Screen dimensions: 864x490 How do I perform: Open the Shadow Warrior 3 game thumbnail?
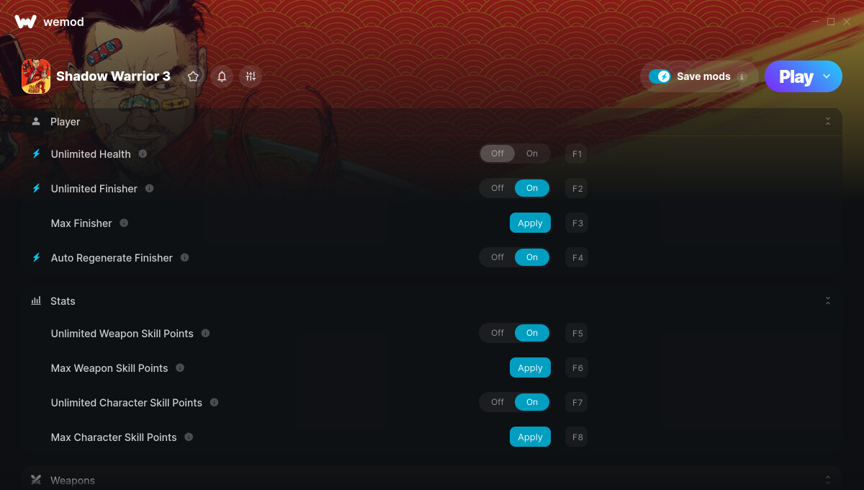pyautogui.click(x=36, y=76)
